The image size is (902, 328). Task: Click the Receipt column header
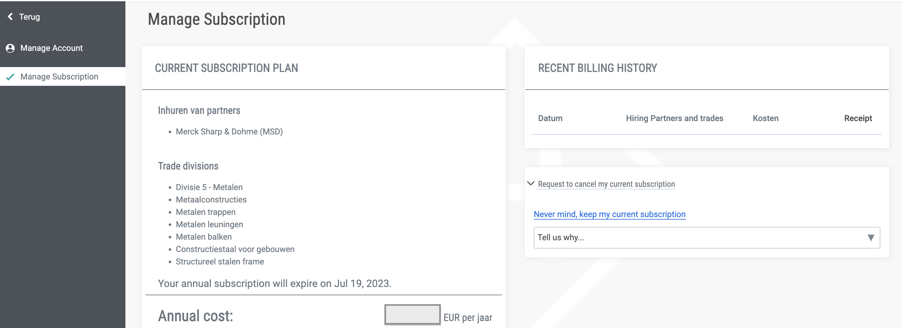tap(857, 119)
